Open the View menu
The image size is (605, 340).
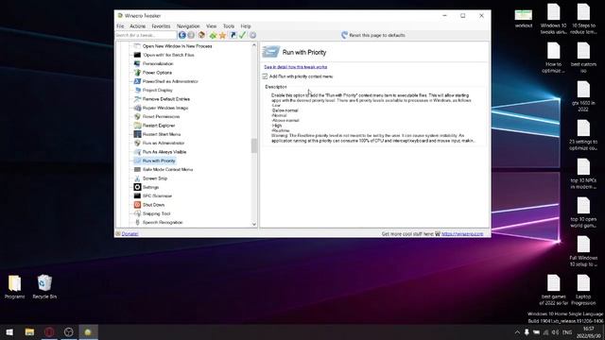pyautogui.click(x=211, y=26)
